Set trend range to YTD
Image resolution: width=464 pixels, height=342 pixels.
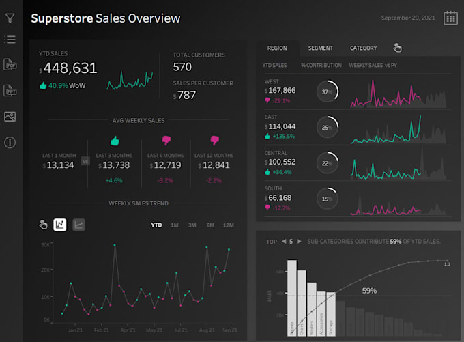pos(156,225)
